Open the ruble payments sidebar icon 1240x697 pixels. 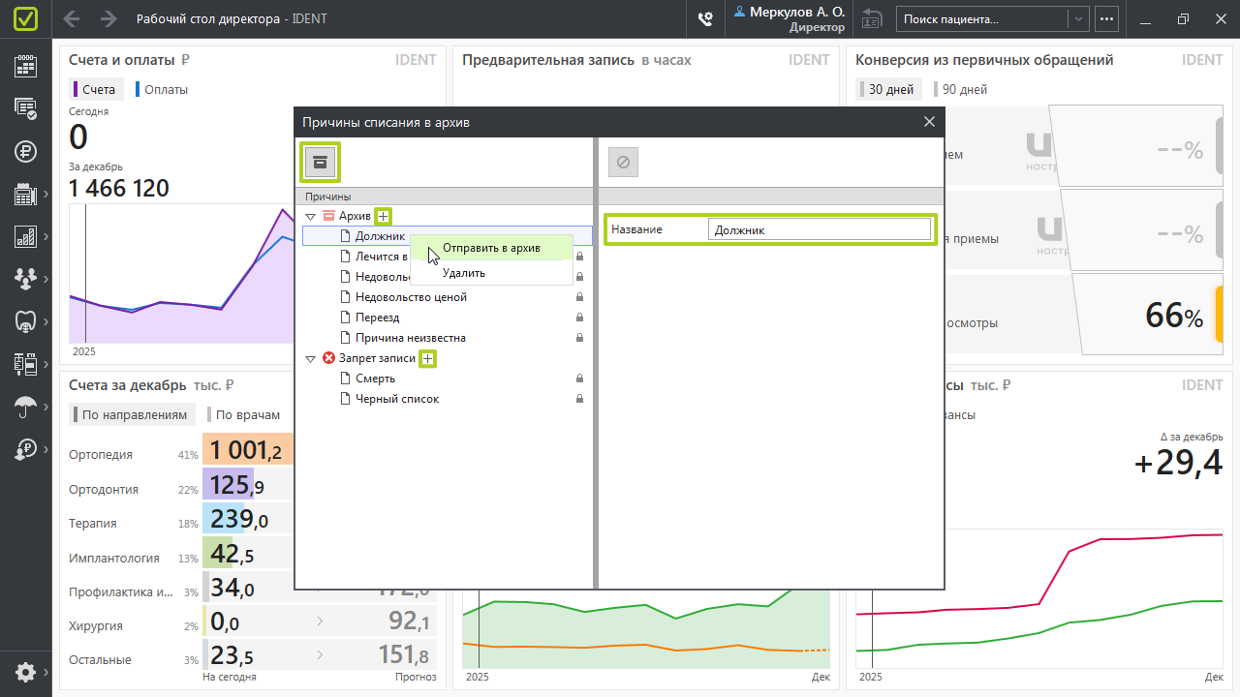[26, 151]
